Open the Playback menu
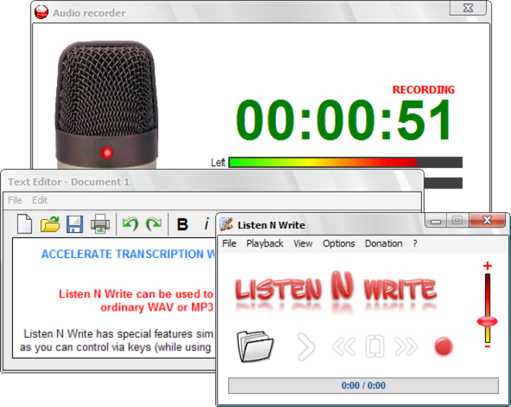511x407 pixels. 265,243
